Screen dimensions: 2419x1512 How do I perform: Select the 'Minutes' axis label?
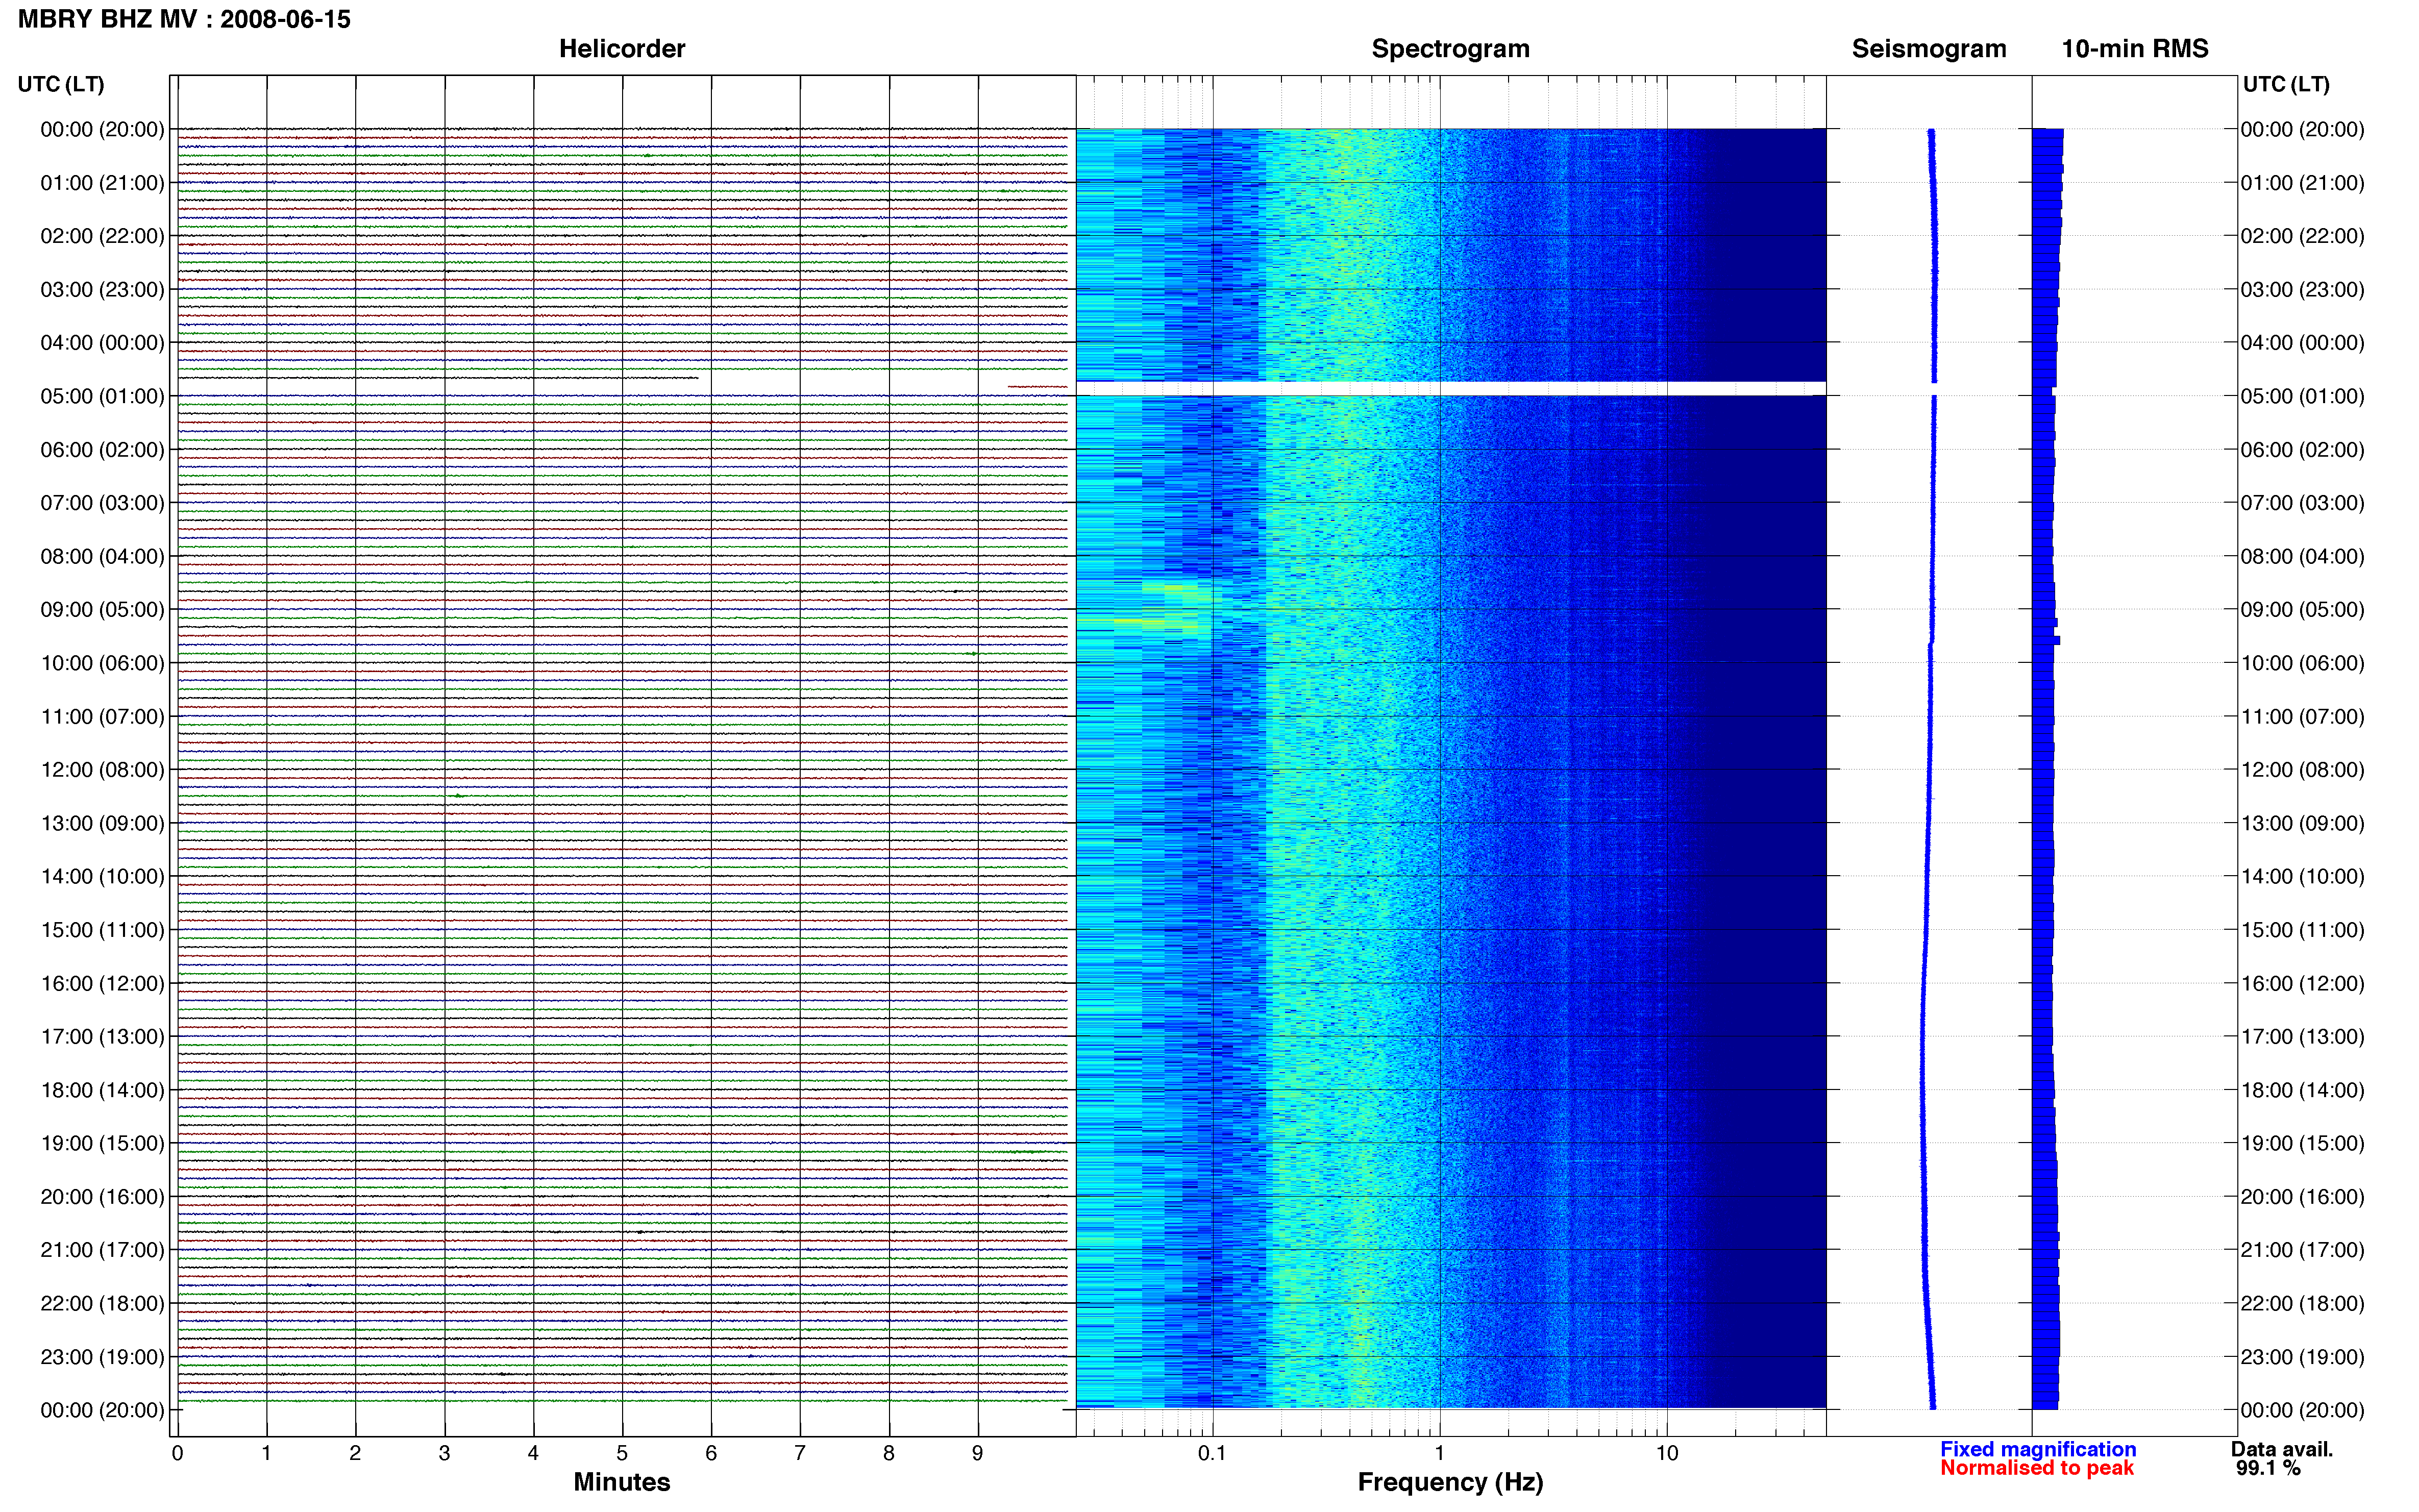[x=622, y=1482]
